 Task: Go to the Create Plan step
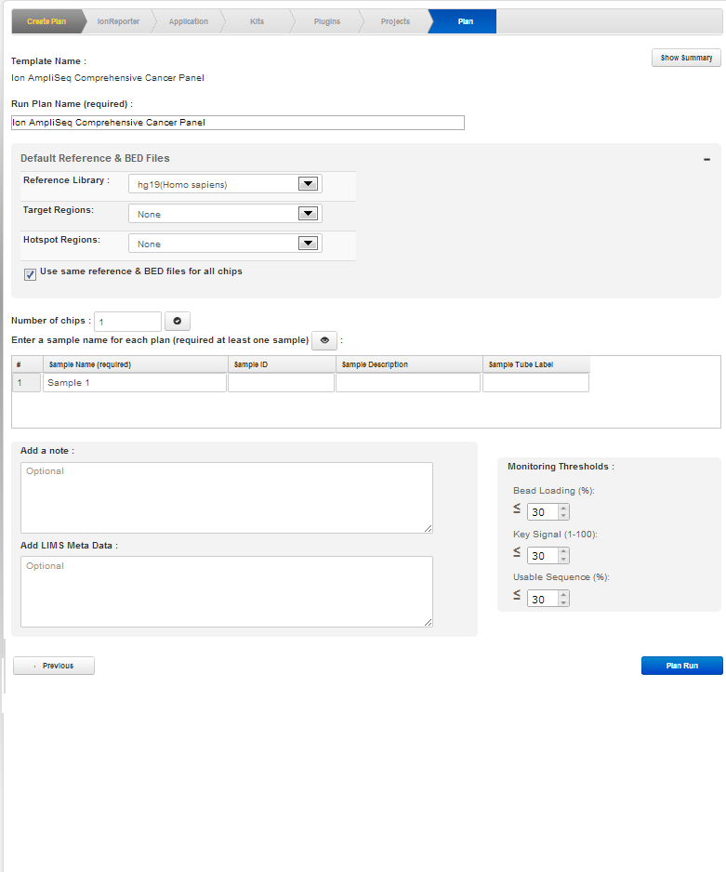(x=46, y=21)
